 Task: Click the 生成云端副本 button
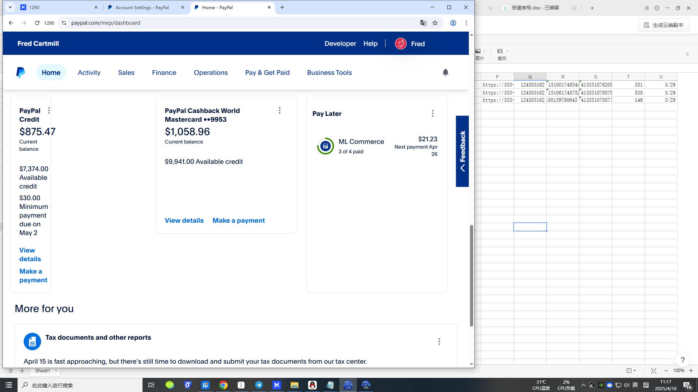(664, 25)
